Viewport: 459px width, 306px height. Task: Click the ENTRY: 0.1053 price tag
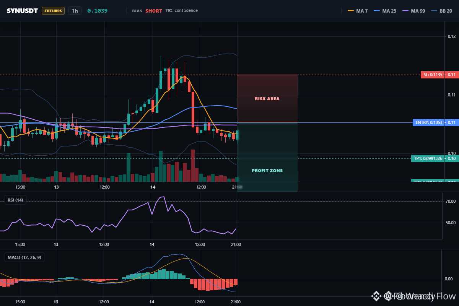[x=429, y=122]
